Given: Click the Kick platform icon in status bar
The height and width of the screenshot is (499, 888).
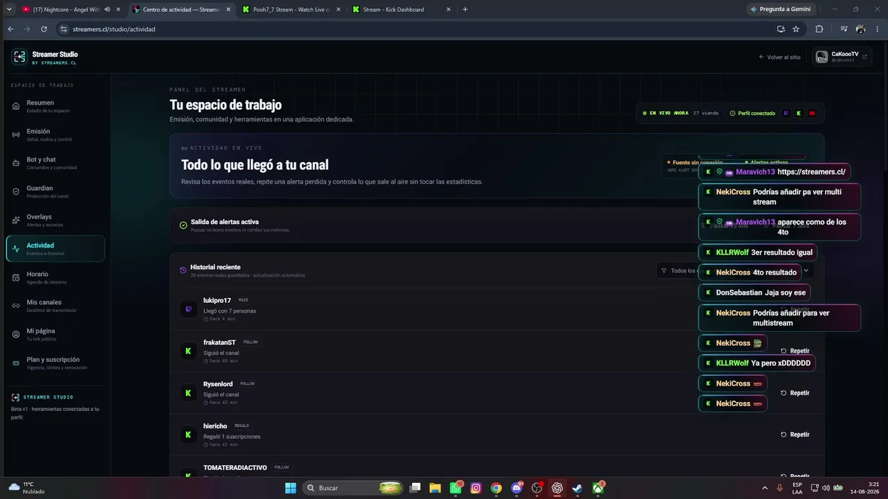Looking at the screenshot, I should point(799,113).
